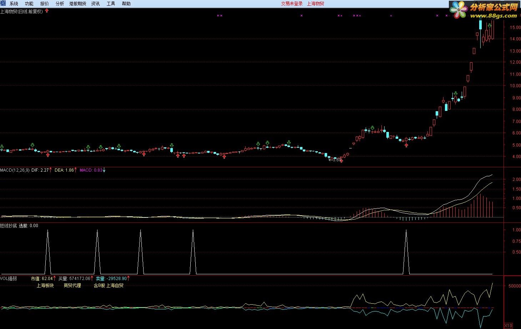This screenshot has width=521, height=329.
Task: Open the 工具 menu
Action: [111, 4]
